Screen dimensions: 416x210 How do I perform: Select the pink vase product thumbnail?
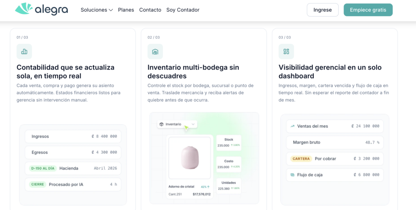tap(190, 158)
